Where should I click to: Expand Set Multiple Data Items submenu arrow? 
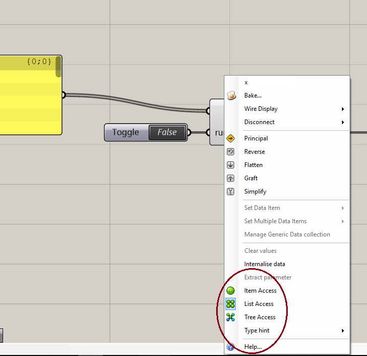point(343,222)
